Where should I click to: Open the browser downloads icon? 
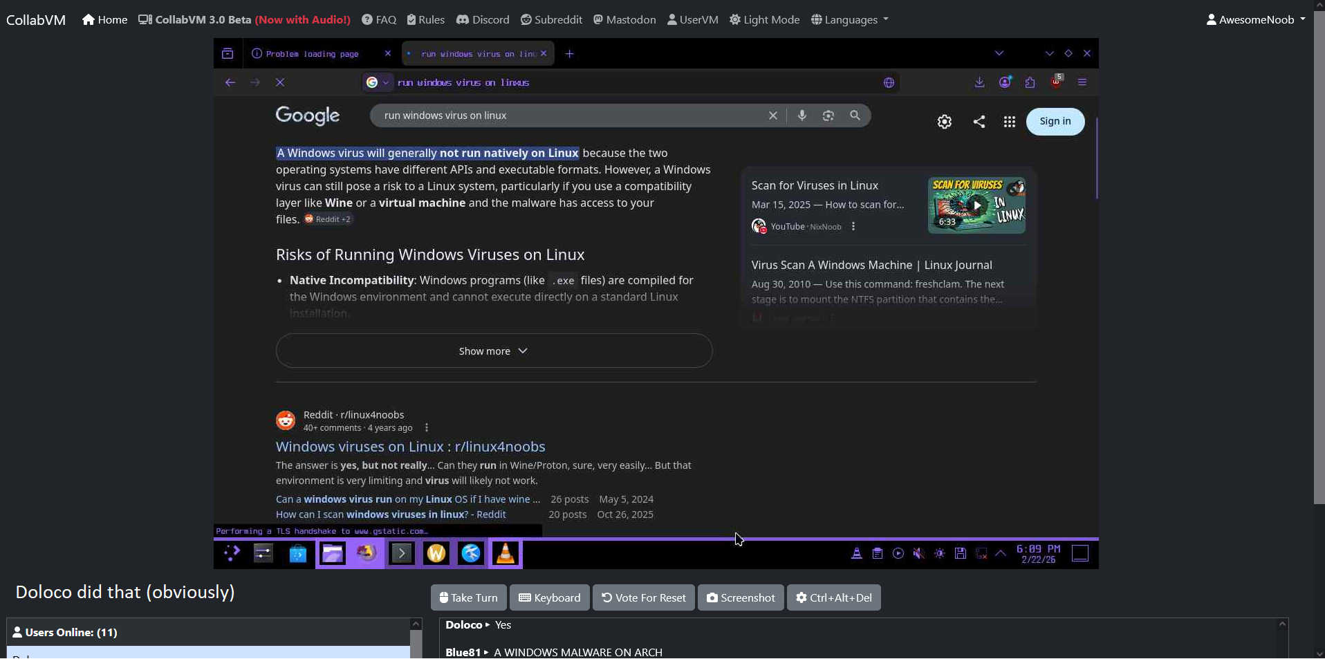[979, 82]
